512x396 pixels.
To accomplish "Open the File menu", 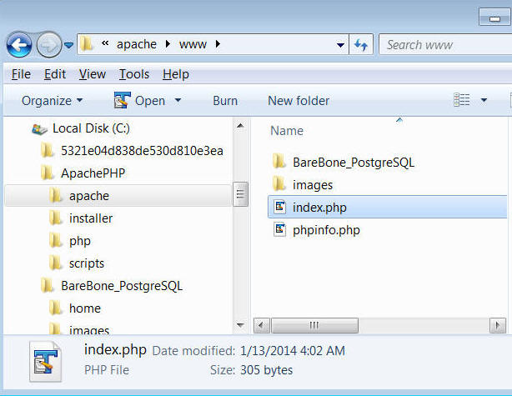I will click(x=21, y=74).
